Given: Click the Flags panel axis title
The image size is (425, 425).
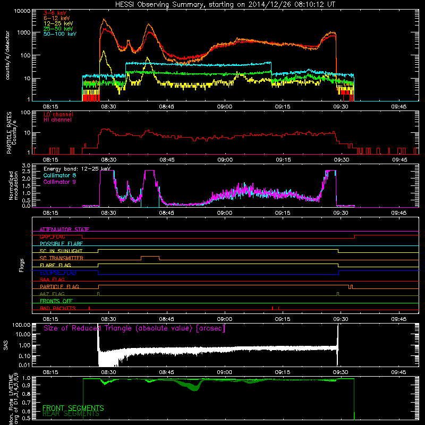Looking at the screenshot, I should click(22, 265).
